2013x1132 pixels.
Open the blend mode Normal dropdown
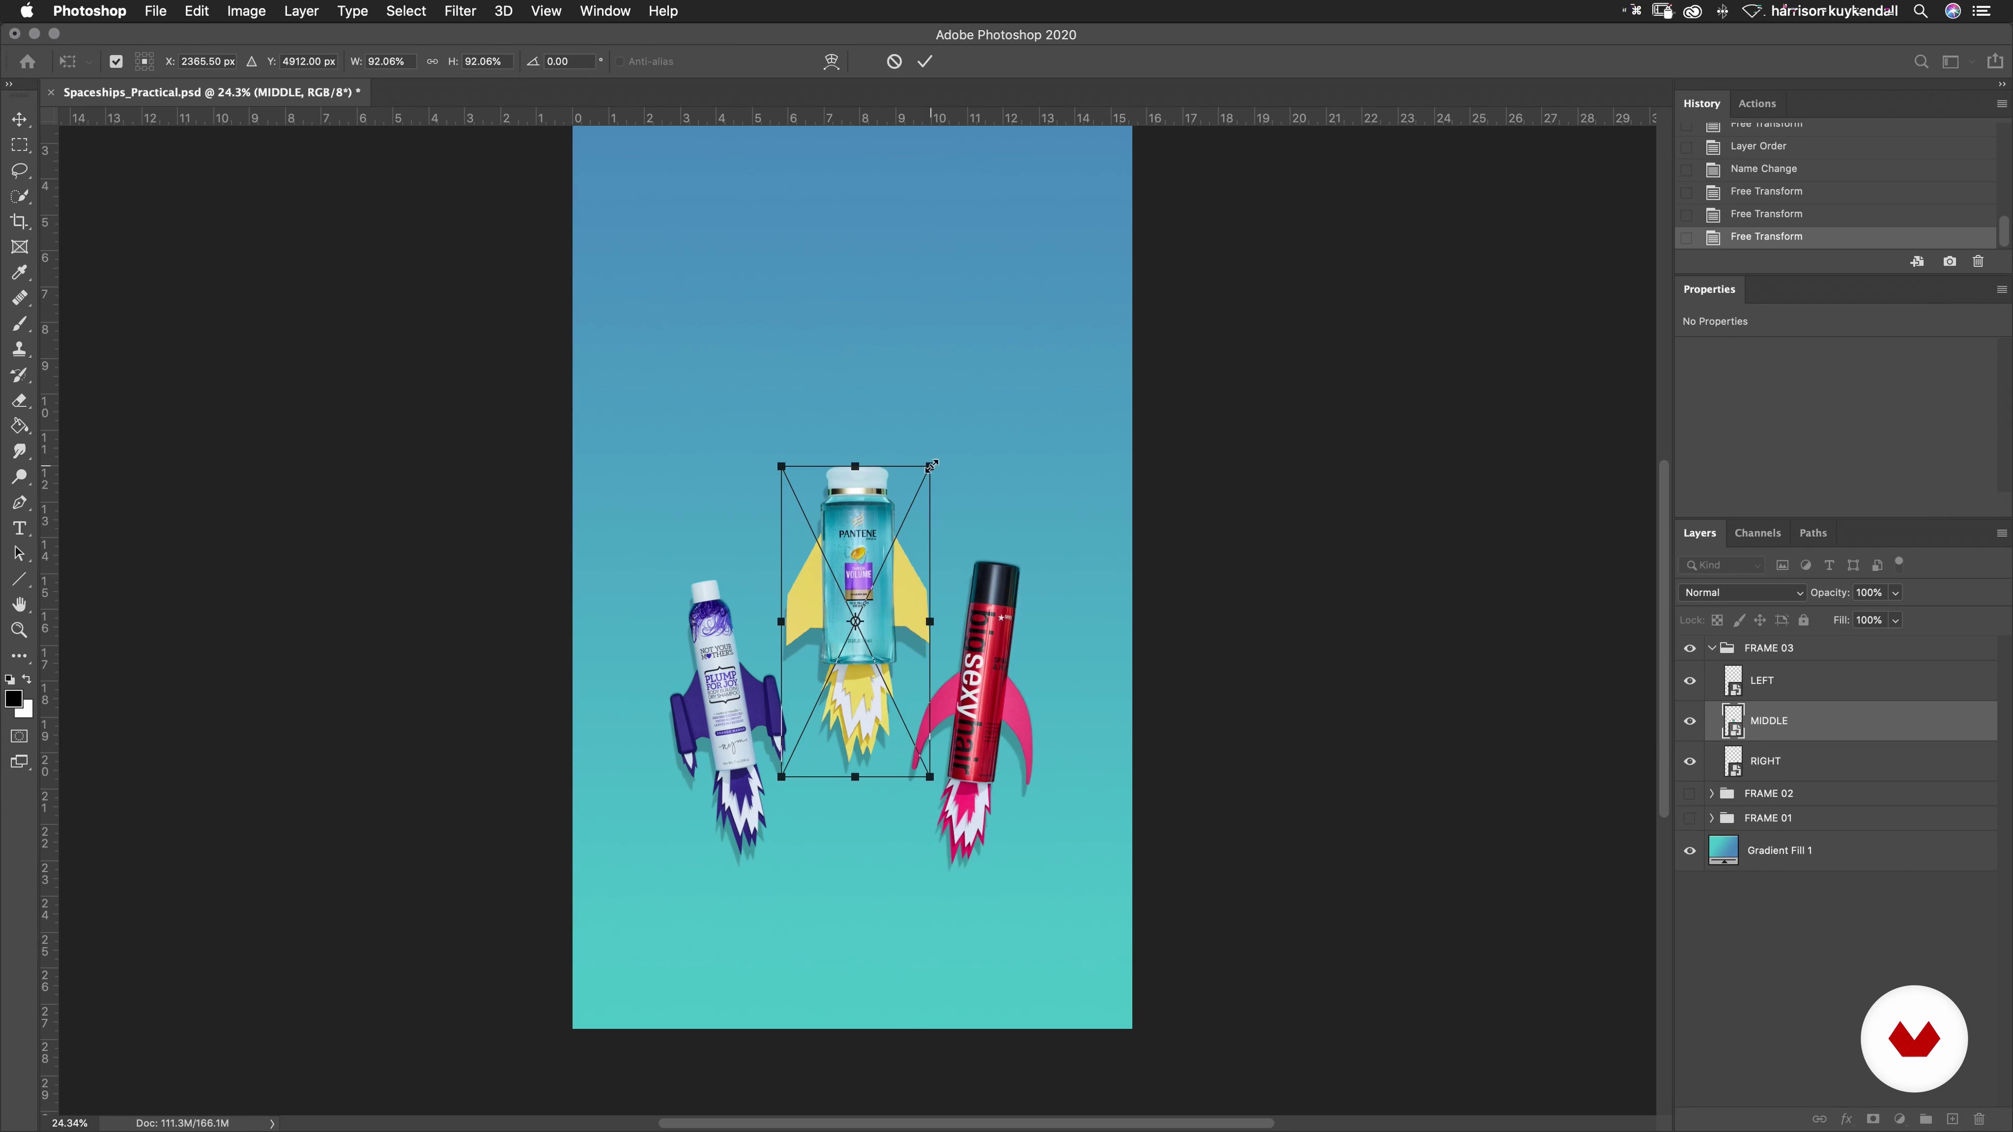tap(1742, 593)
